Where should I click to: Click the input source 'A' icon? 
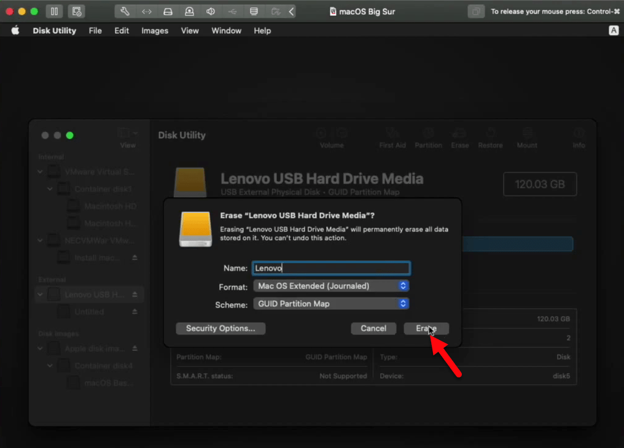click(614, 31)
